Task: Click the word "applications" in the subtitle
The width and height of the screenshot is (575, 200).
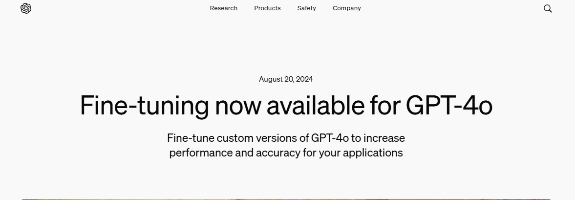Action: pyautogui.click(x=373, y=153)
